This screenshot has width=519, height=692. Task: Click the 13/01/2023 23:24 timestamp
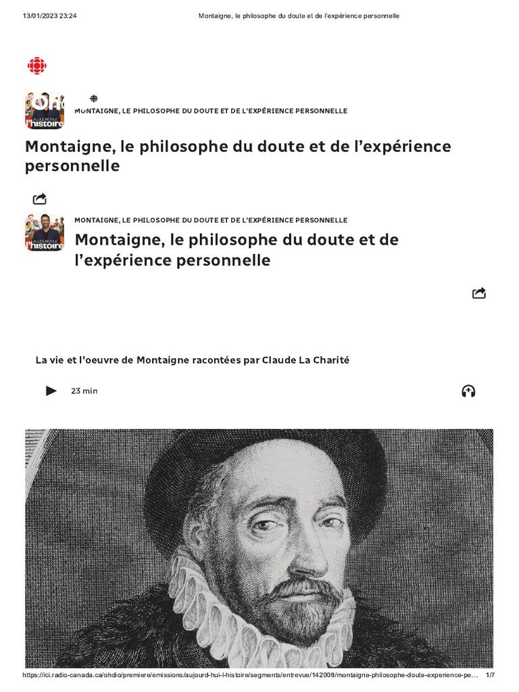tap(49, 16)
